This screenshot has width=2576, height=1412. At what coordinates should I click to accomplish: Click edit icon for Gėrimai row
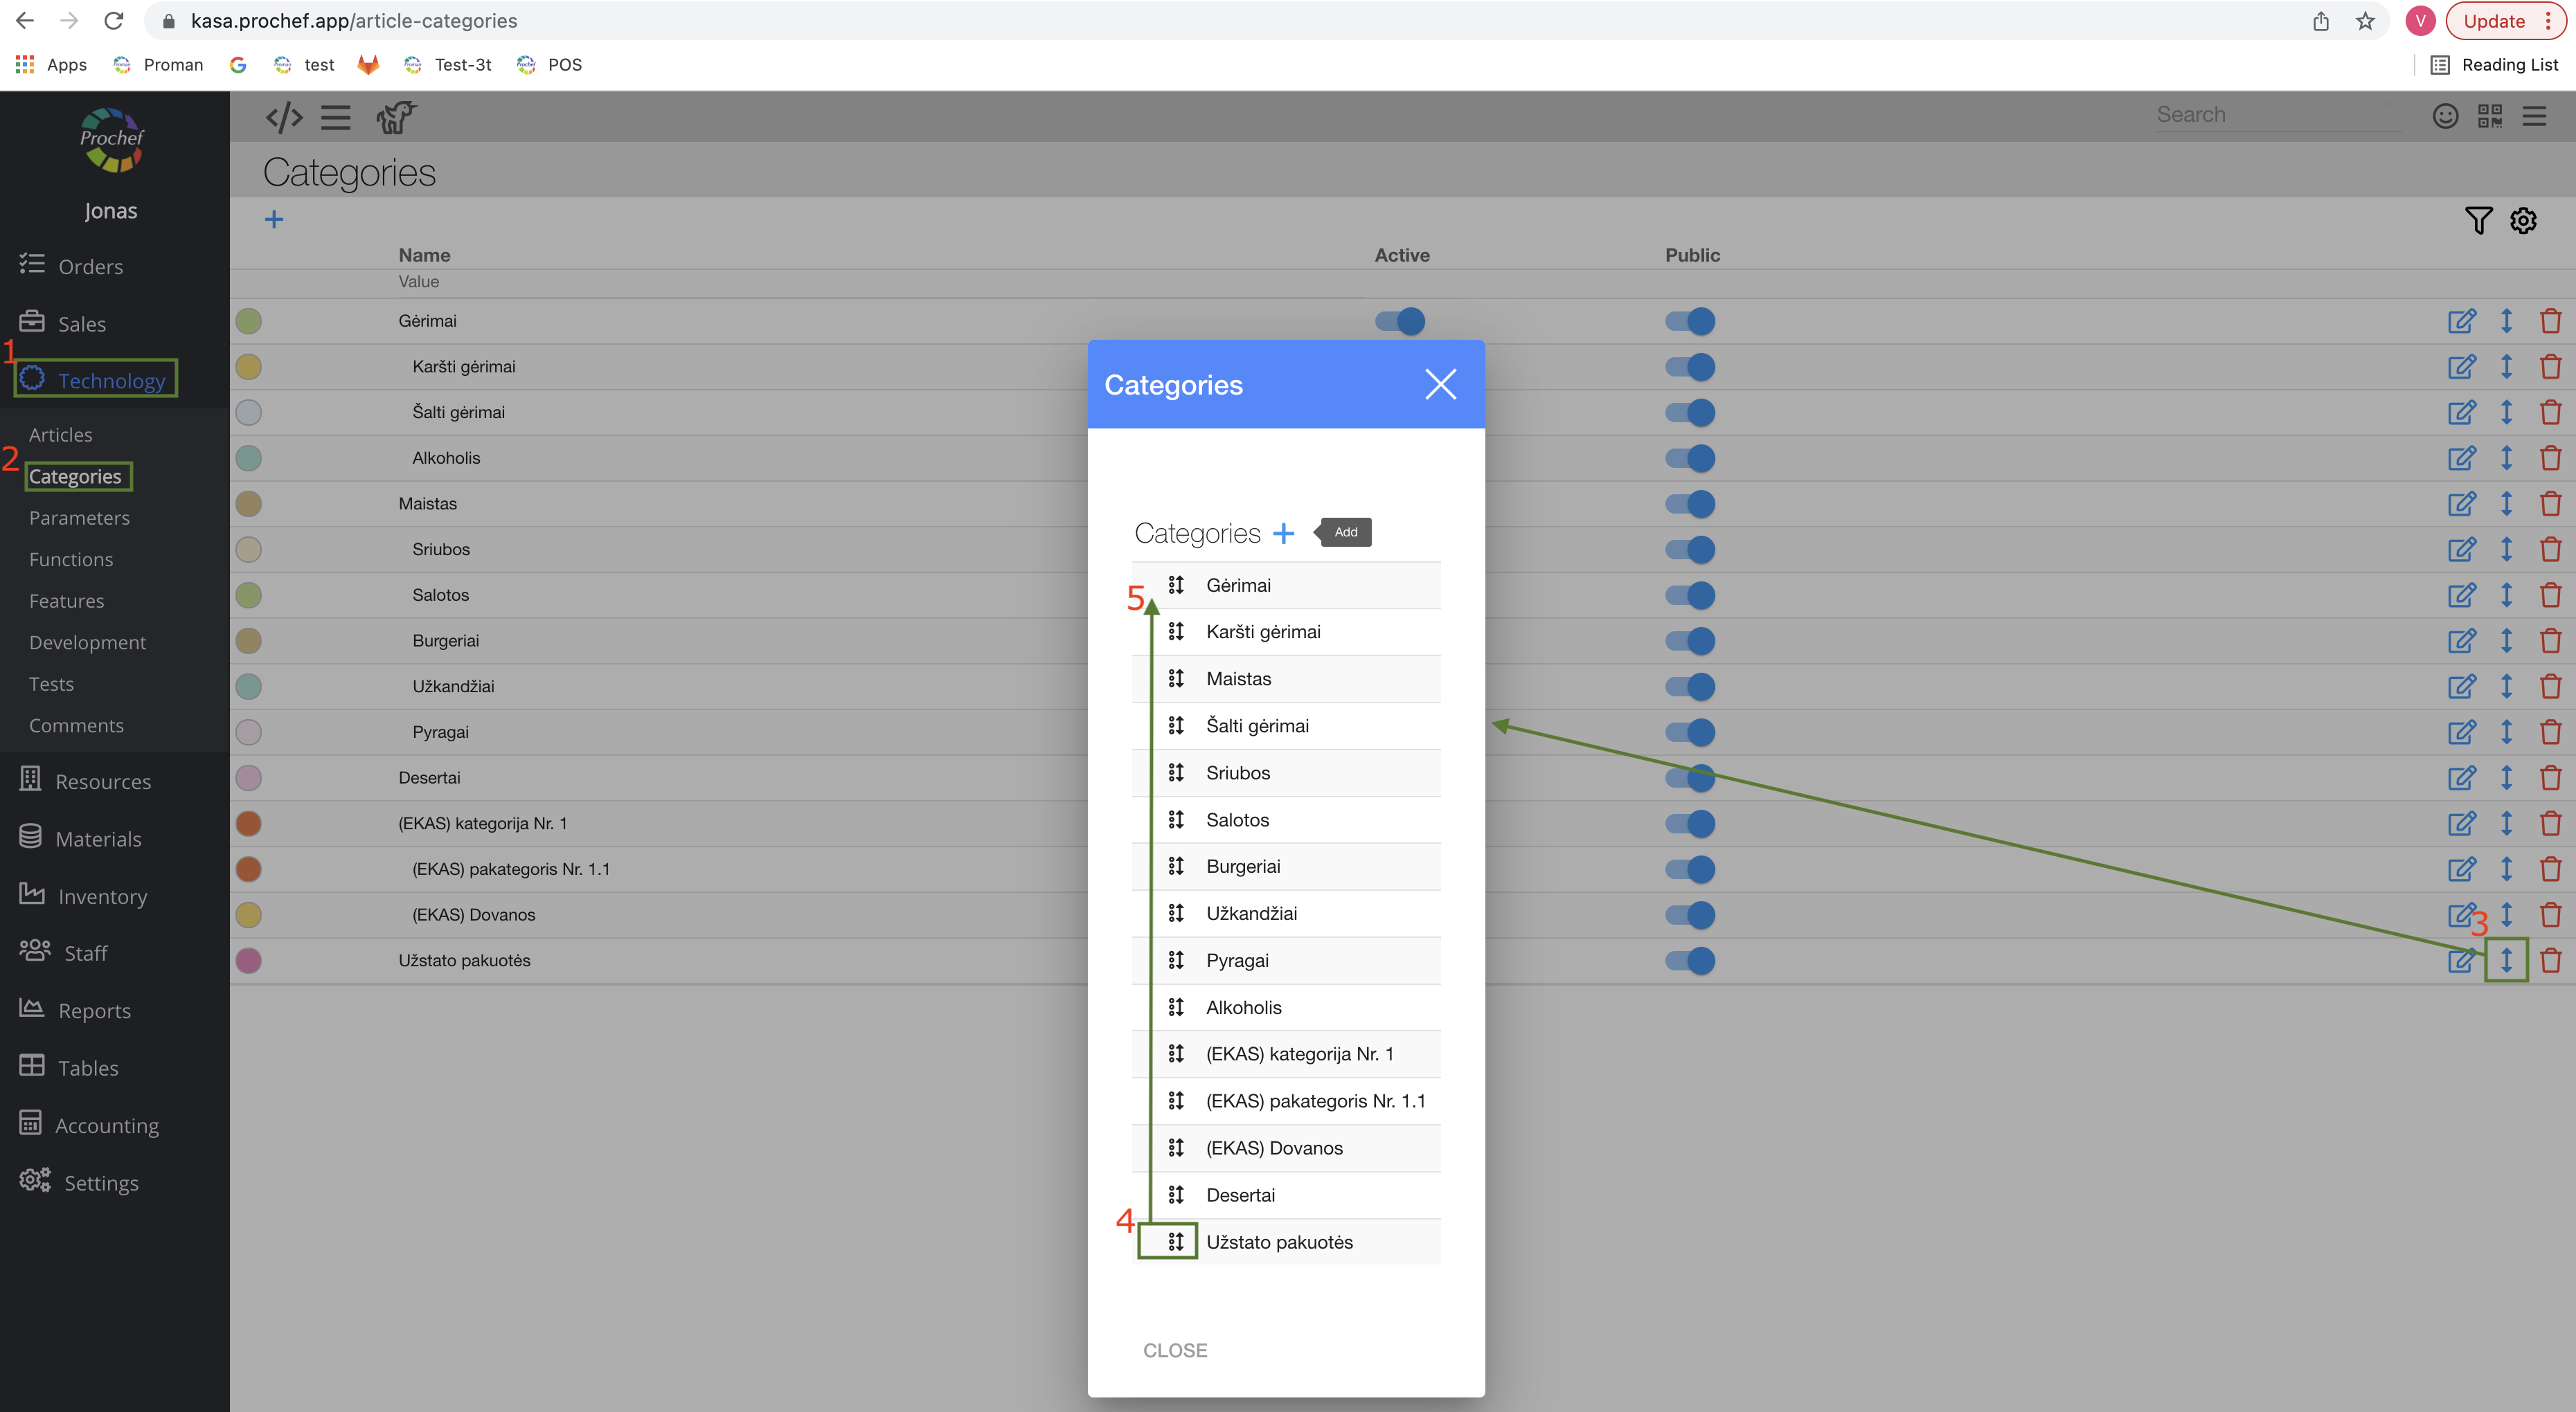(2461, 320)
